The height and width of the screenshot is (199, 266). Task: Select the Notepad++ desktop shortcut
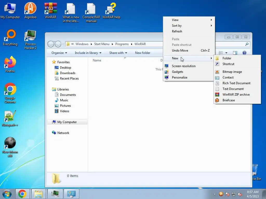(10, 118)
